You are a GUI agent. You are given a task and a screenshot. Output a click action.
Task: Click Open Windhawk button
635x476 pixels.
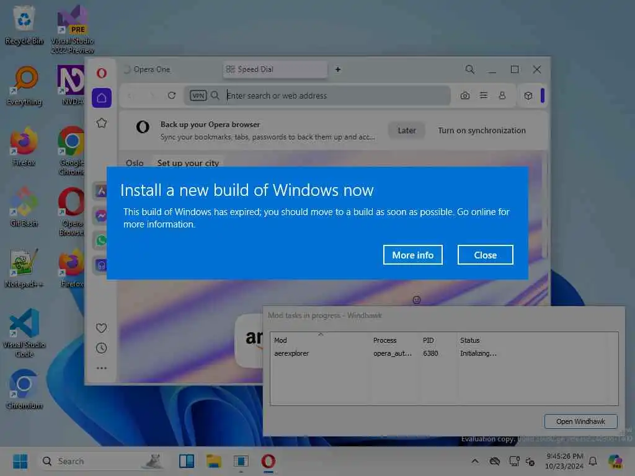pos(580,421)
